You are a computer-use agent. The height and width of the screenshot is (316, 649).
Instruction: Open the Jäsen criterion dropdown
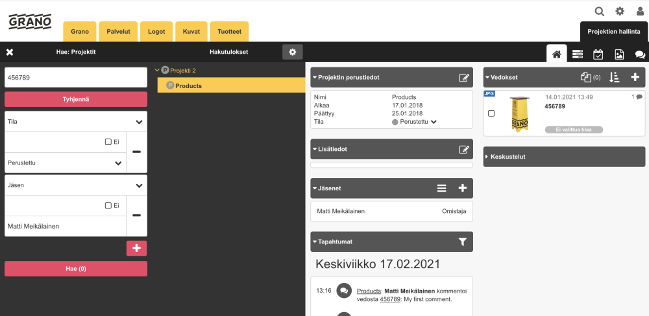click(x=76, y=185)
